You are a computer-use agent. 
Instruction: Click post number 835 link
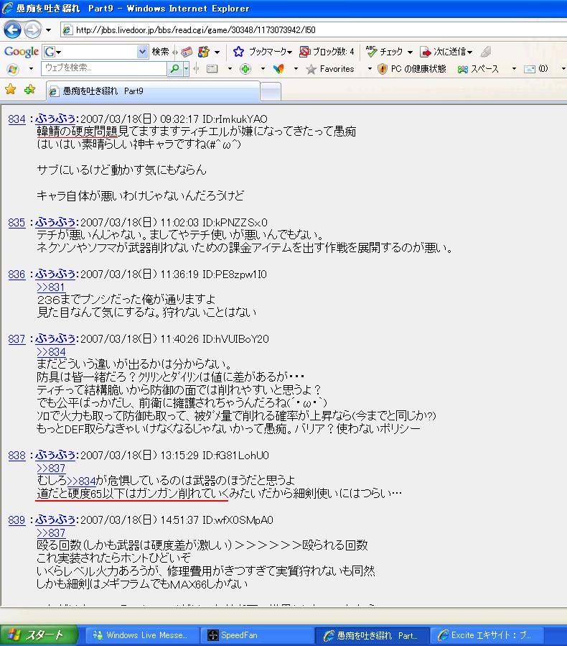pyautogui.click(x=17, y=223)
